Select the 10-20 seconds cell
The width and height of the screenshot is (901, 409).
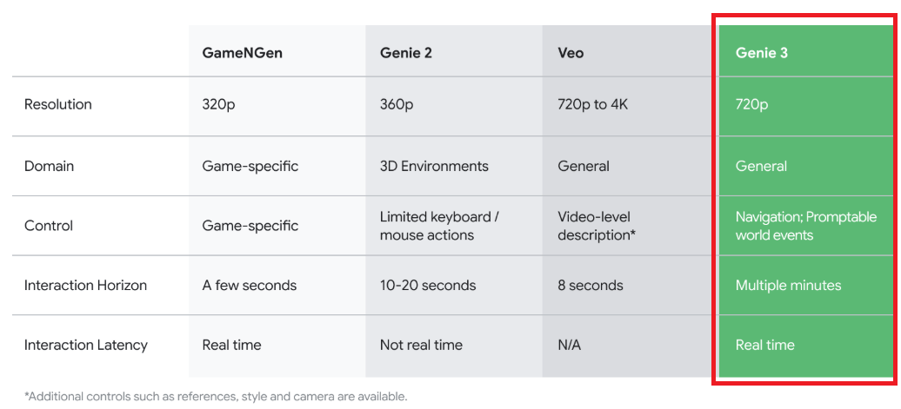(428, 285)
